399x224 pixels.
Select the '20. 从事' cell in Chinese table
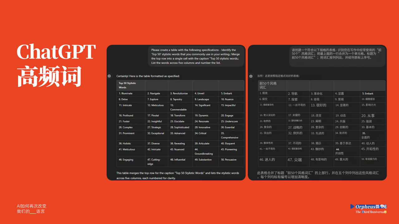[372, 115]
